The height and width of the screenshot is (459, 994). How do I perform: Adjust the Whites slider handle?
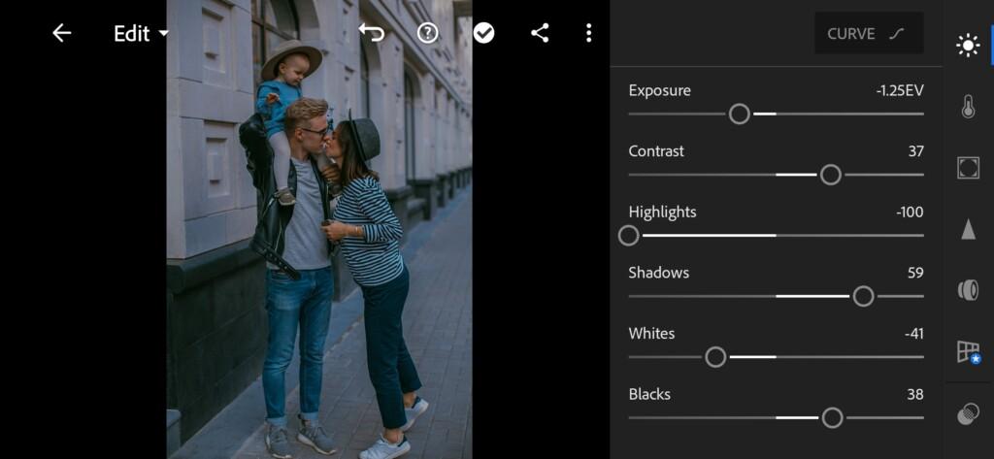point(715,357)
